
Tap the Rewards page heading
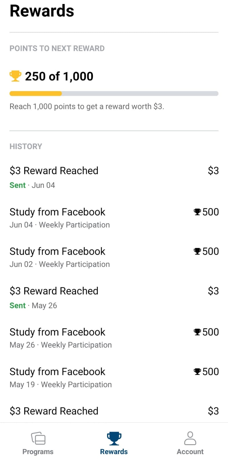coord(42,11)
